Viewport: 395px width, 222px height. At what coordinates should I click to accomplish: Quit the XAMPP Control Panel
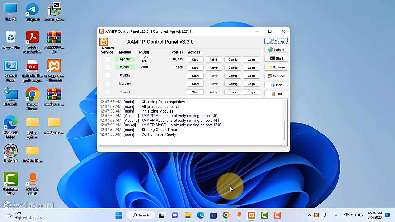[x=276, y=94]
